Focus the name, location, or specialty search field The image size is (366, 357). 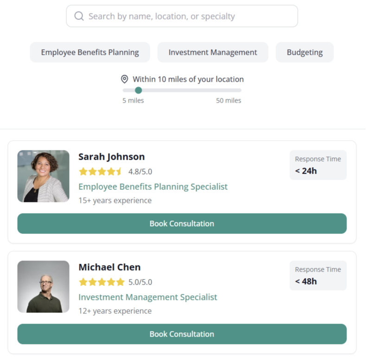coord(190,16)
